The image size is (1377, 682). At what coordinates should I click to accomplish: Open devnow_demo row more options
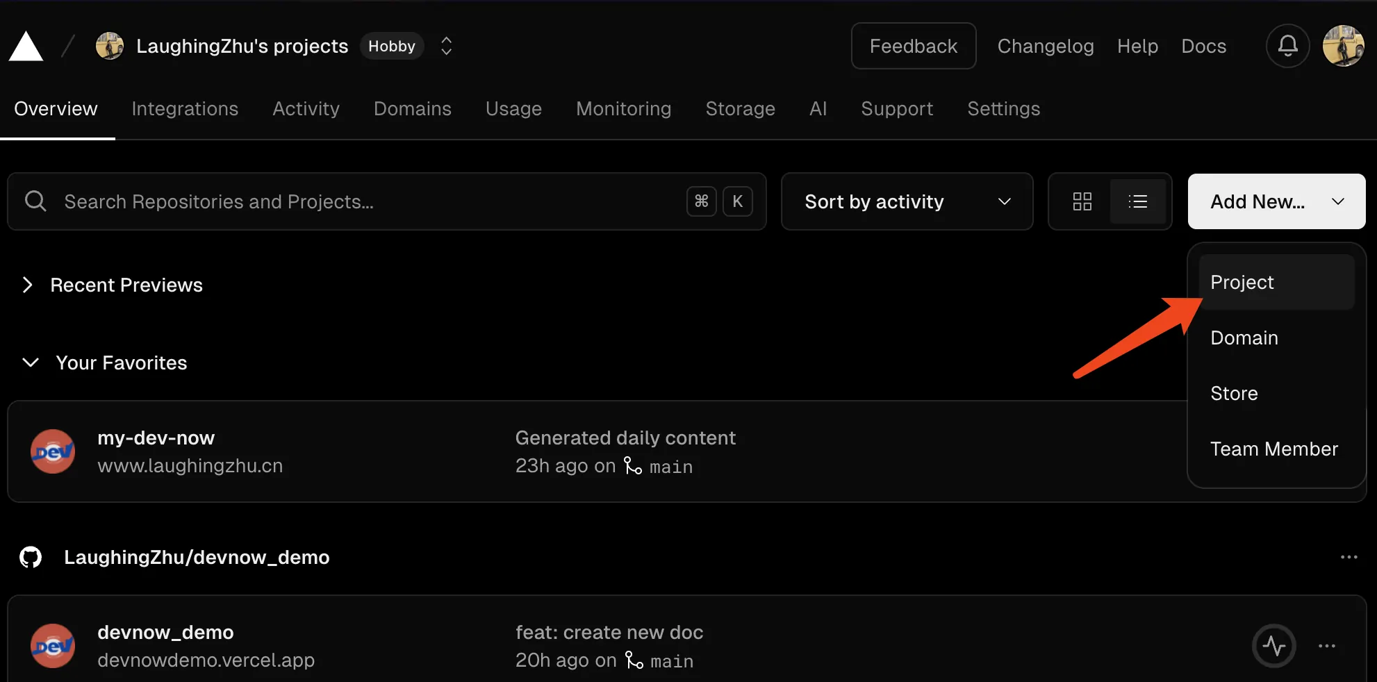(1327, 646)
